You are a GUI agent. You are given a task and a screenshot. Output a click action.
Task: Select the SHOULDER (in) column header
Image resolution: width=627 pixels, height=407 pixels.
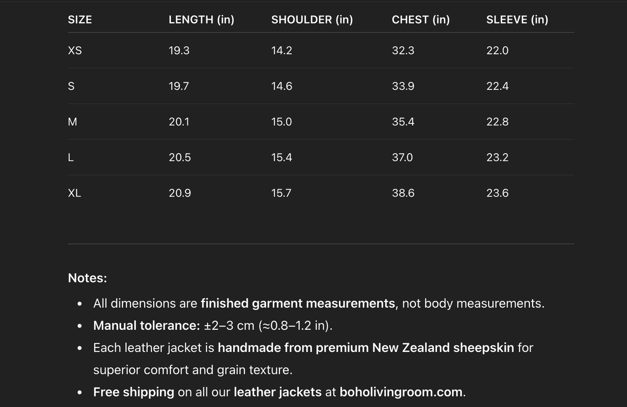(x=312, y=20)
